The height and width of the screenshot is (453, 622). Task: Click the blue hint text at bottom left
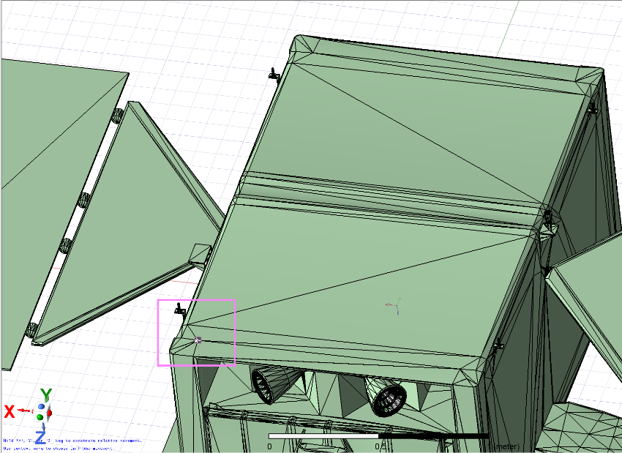click(59, 444)
